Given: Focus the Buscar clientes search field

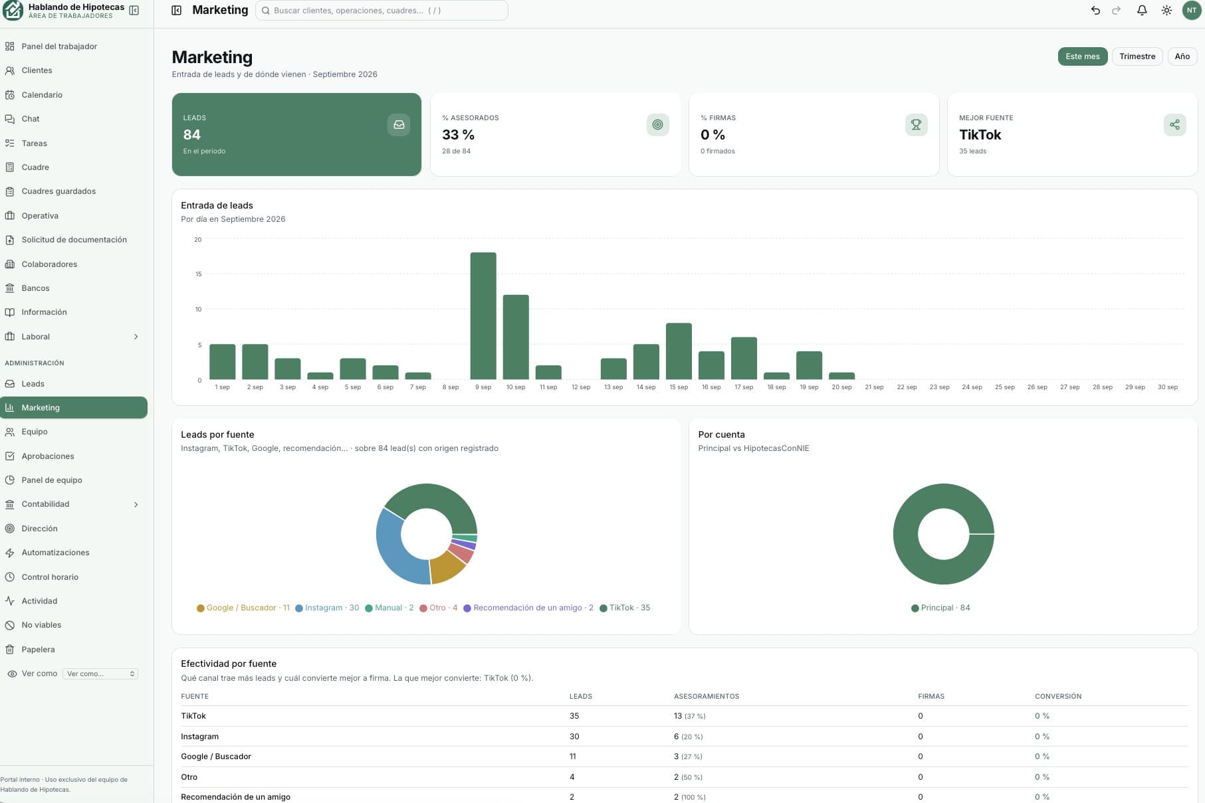Looking at the screenshot, I should tap(382, 11).
